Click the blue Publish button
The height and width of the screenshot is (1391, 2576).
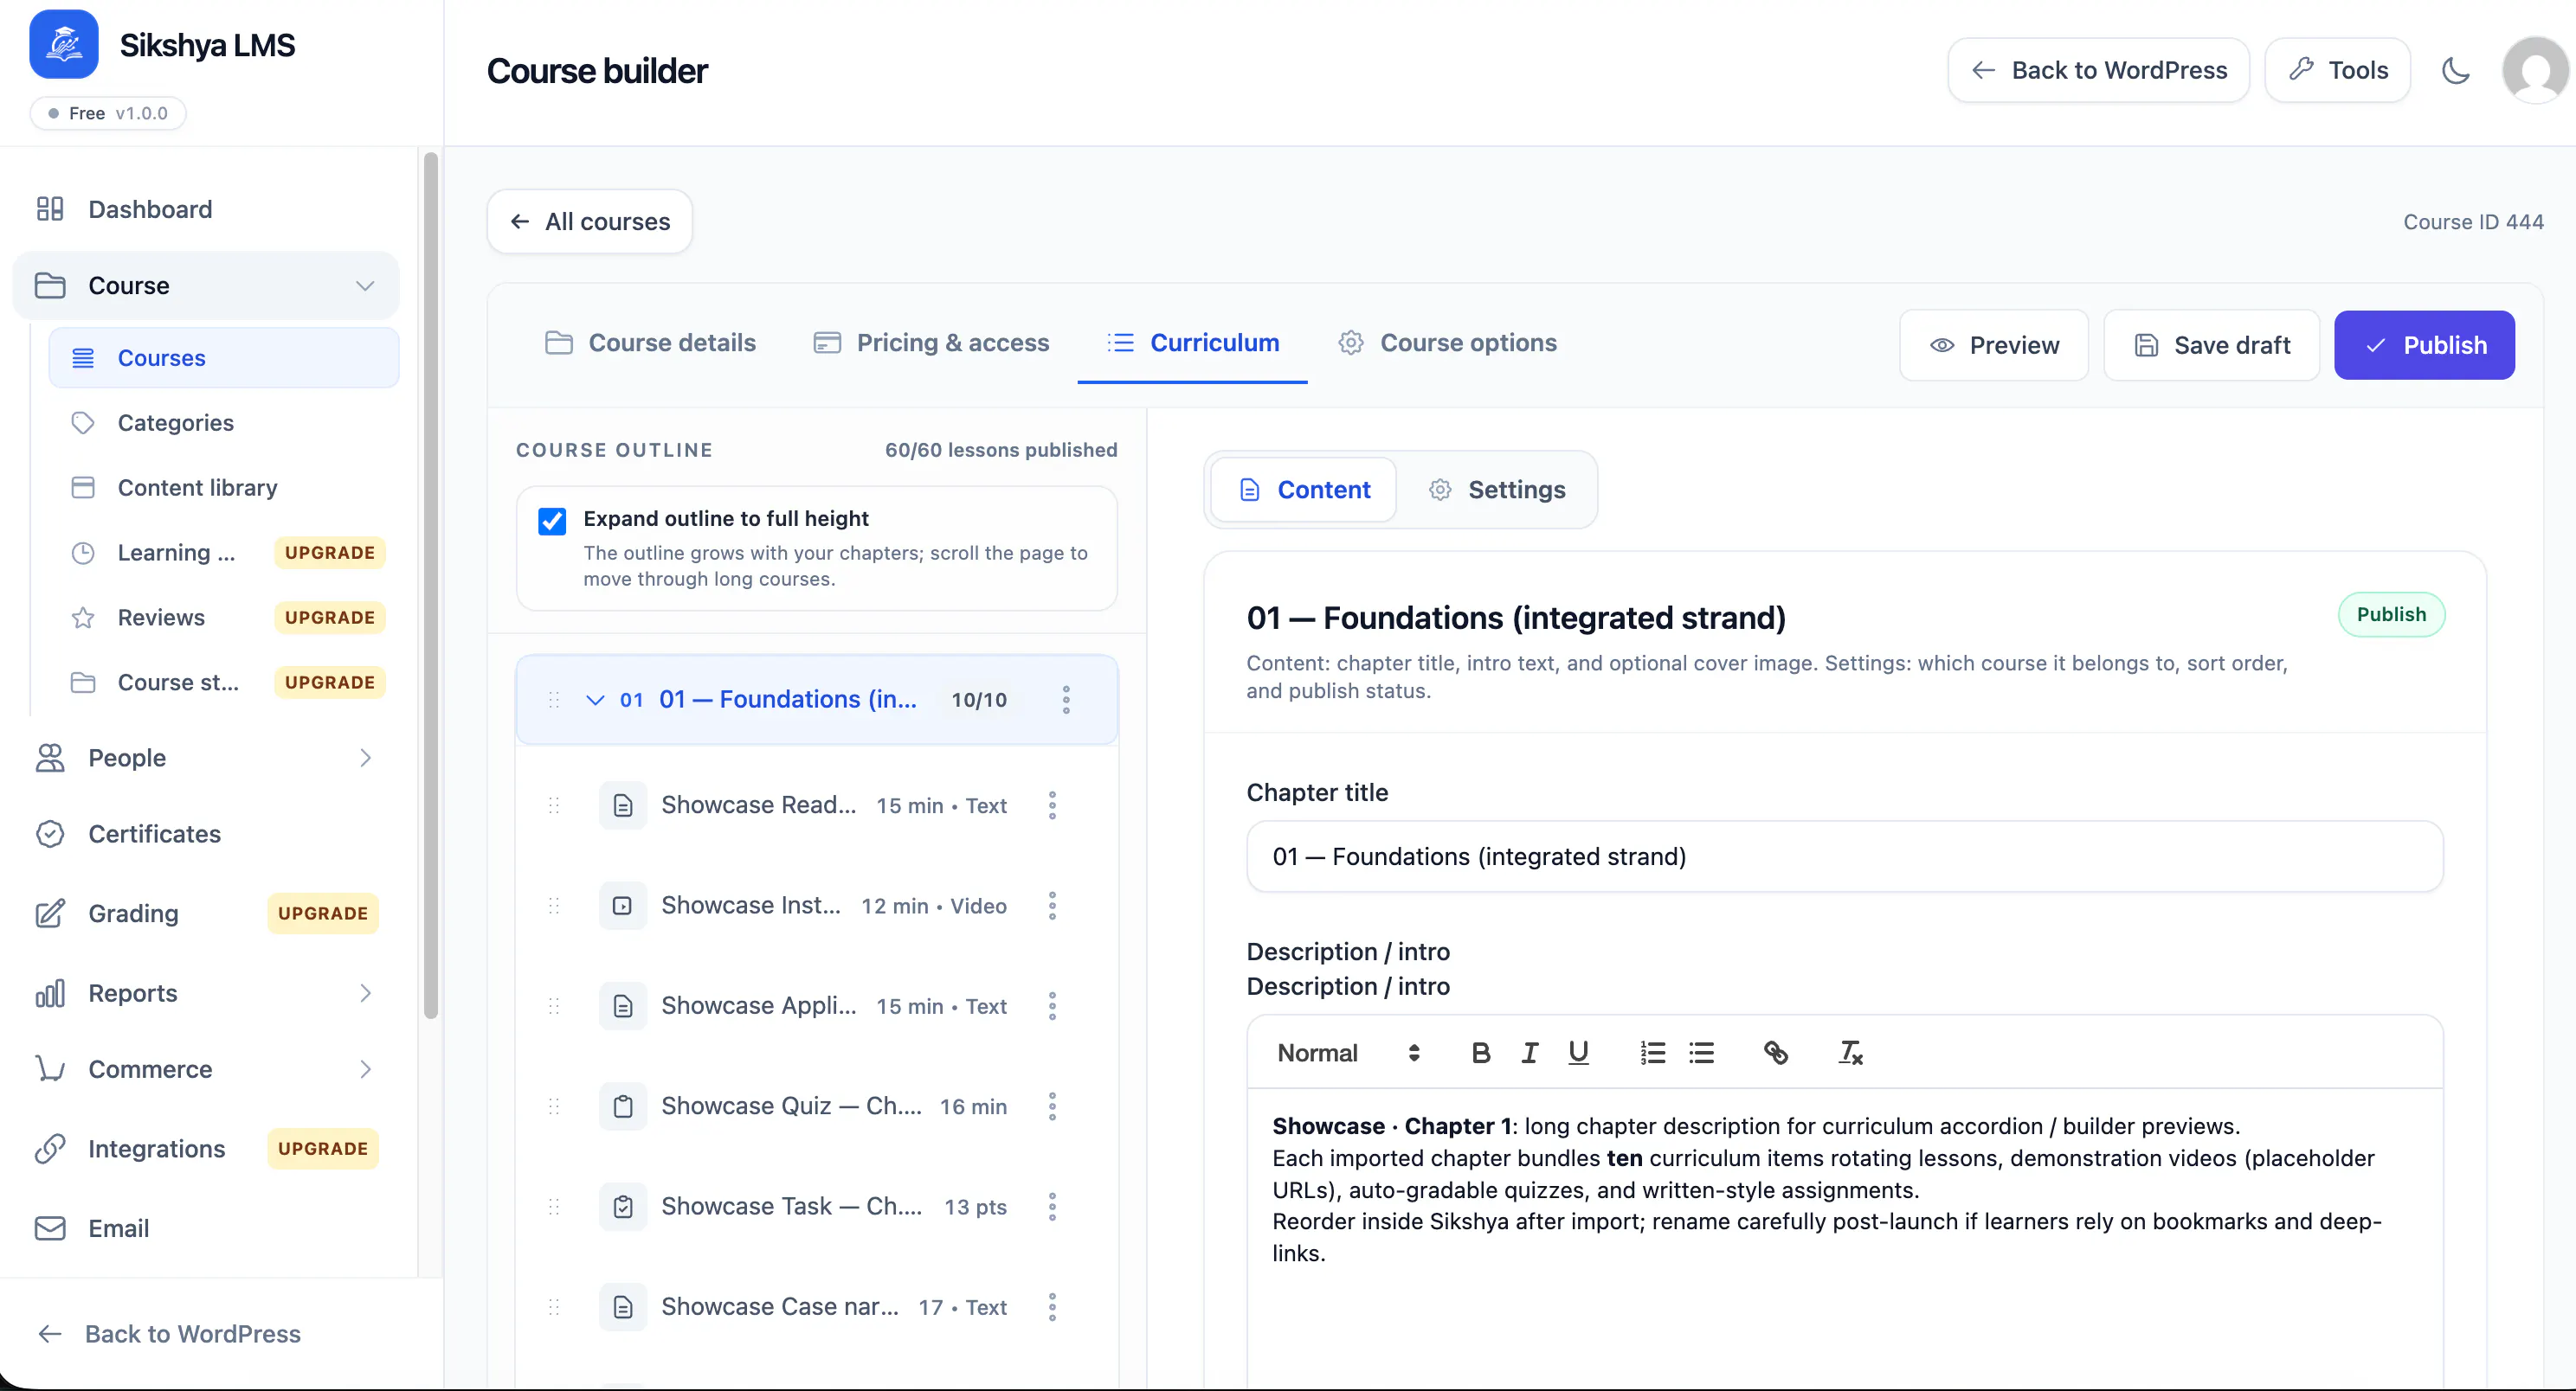[2424, 345]
